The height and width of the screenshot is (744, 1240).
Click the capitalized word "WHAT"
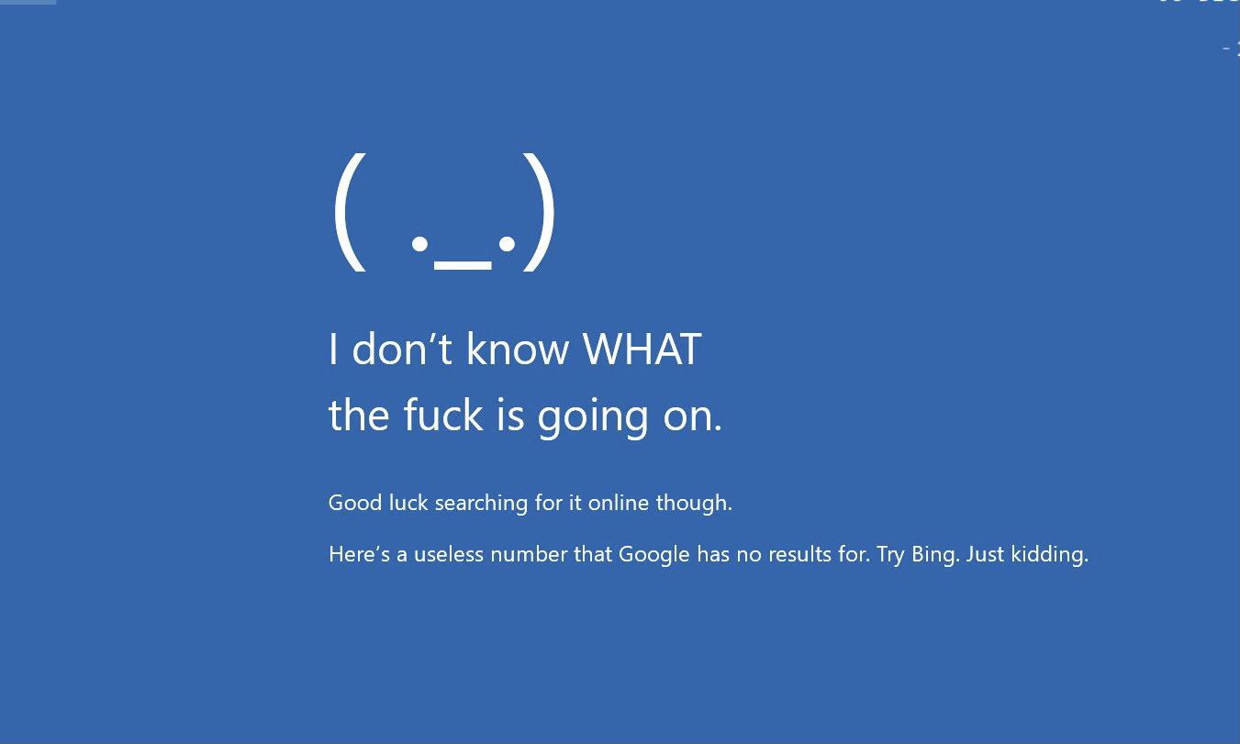pos(642,349)
